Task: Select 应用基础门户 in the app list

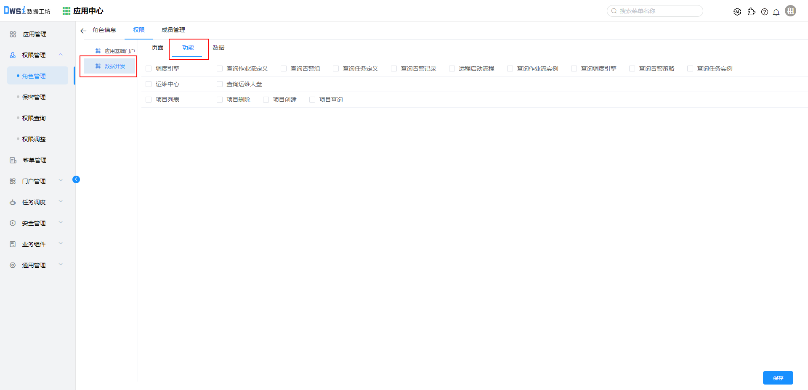Action: click(x=119, y=51)
